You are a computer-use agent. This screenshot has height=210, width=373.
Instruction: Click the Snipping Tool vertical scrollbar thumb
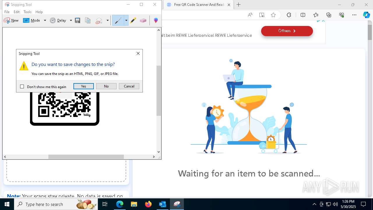(159, 91)
